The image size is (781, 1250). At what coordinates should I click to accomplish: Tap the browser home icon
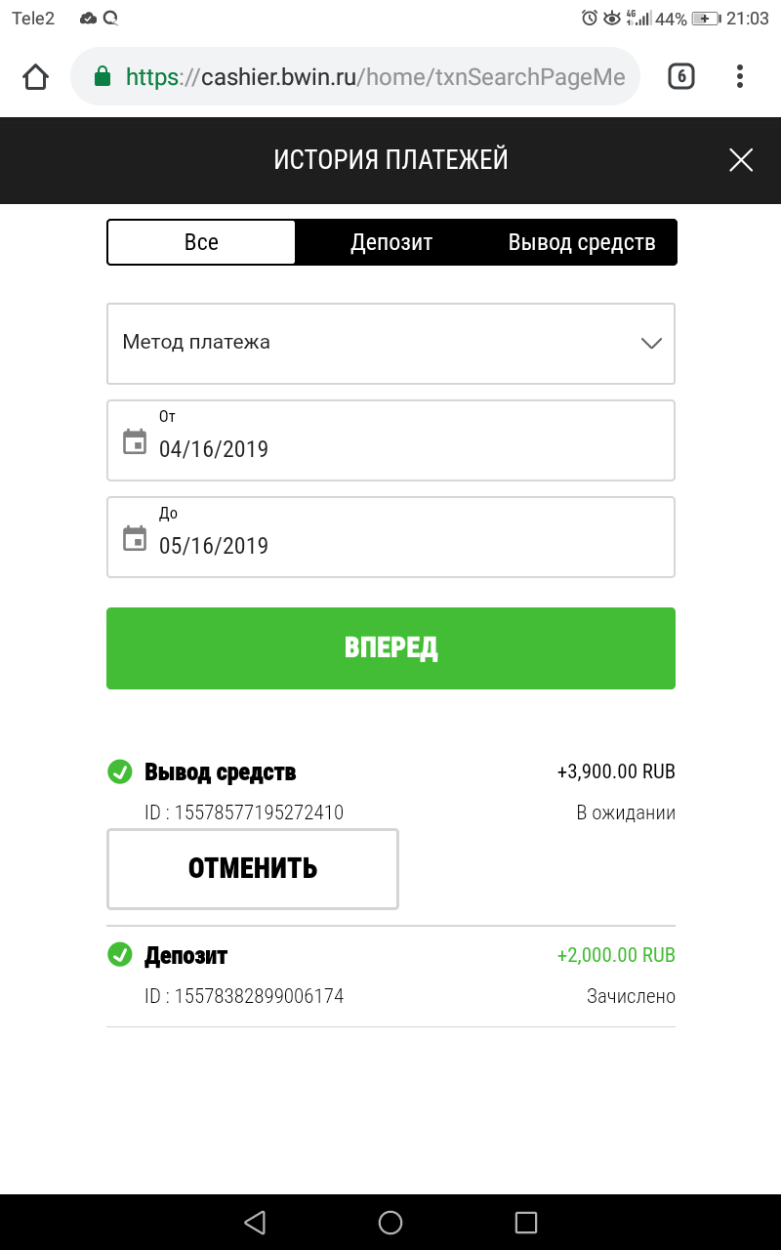click(35, 77)
